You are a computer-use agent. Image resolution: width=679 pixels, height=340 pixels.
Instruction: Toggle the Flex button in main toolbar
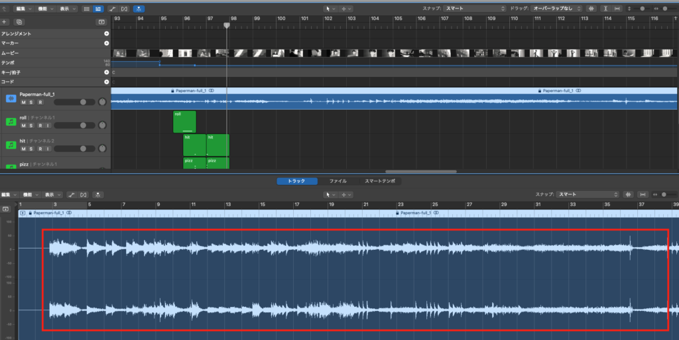pos(124,9)
